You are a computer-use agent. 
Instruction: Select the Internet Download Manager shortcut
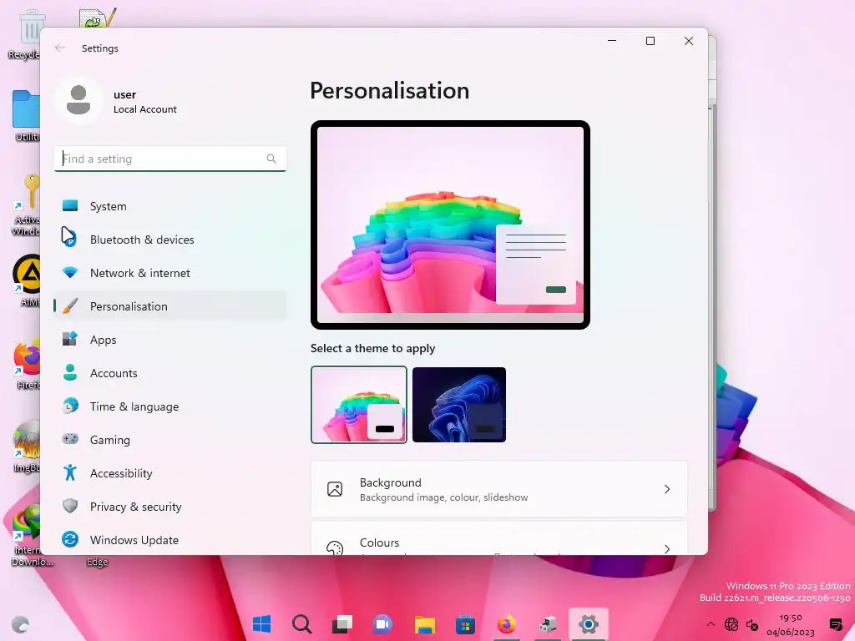point(28,535)
